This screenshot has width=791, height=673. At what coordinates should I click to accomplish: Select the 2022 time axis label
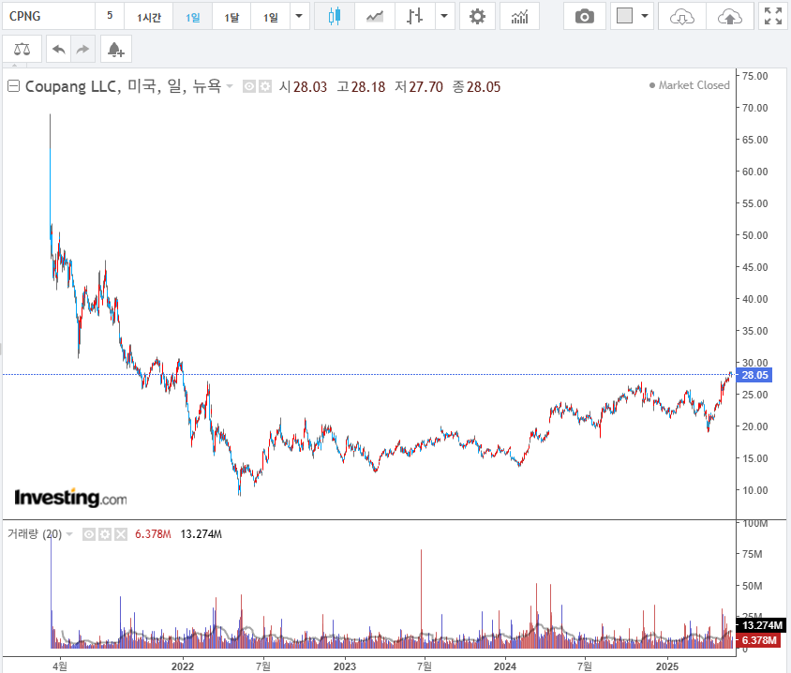pyautogui.click(x=183, y=666)
